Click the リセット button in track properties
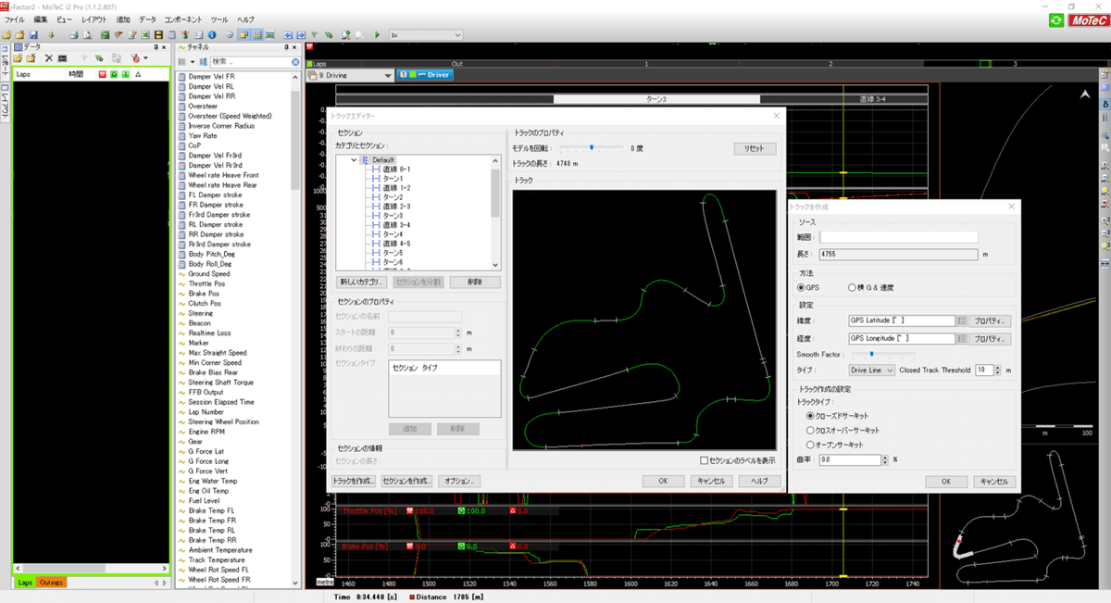Viewport: 1111px width, 603px height. pos(754,148)
